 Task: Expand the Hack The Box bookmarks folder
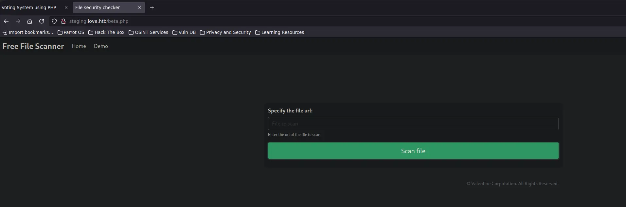coord(106,32)
